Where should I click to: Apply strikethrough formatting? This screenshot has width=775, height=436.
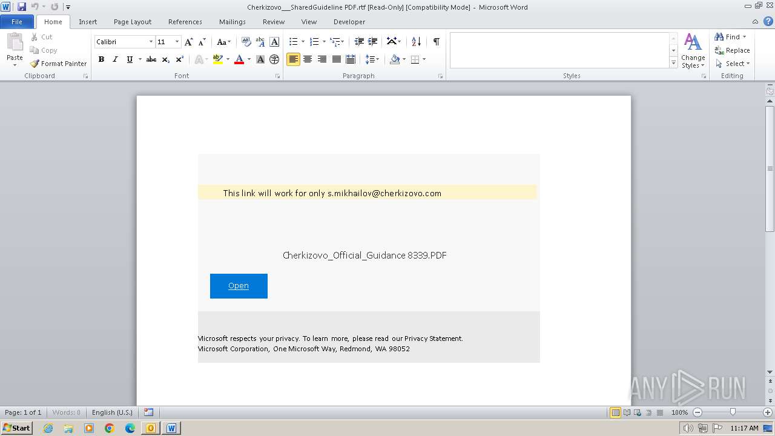(151, 59)
